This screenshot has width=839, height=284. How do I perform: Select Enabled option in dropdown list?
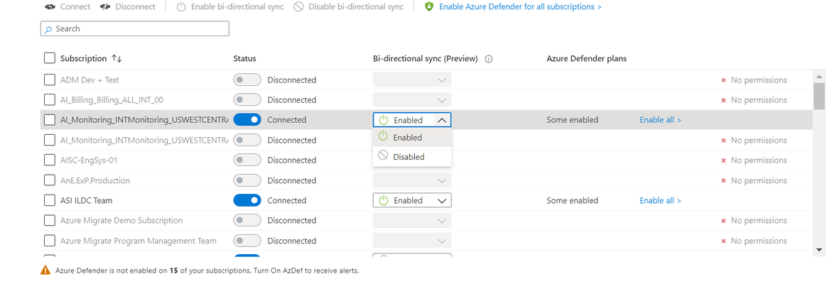point(412,138)
